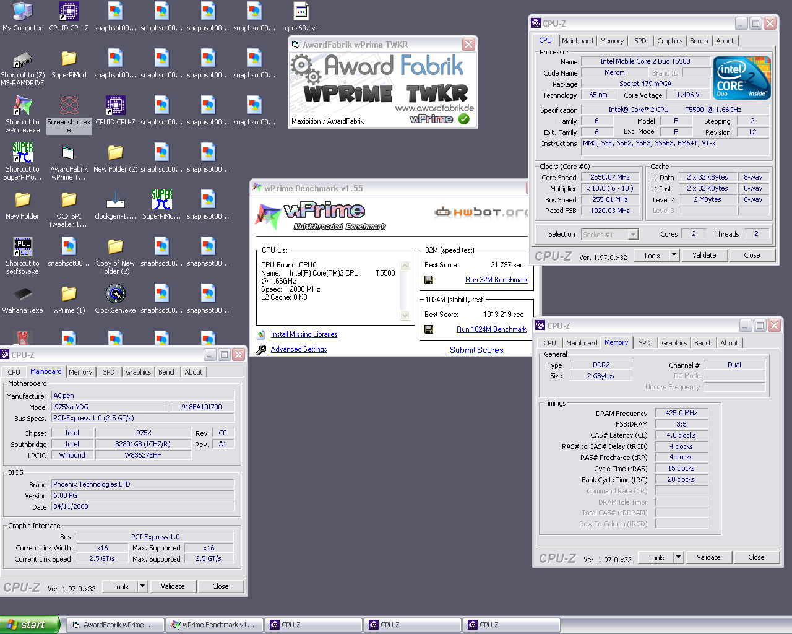Open the New Folder desktop folder

(x=22, y=206)
